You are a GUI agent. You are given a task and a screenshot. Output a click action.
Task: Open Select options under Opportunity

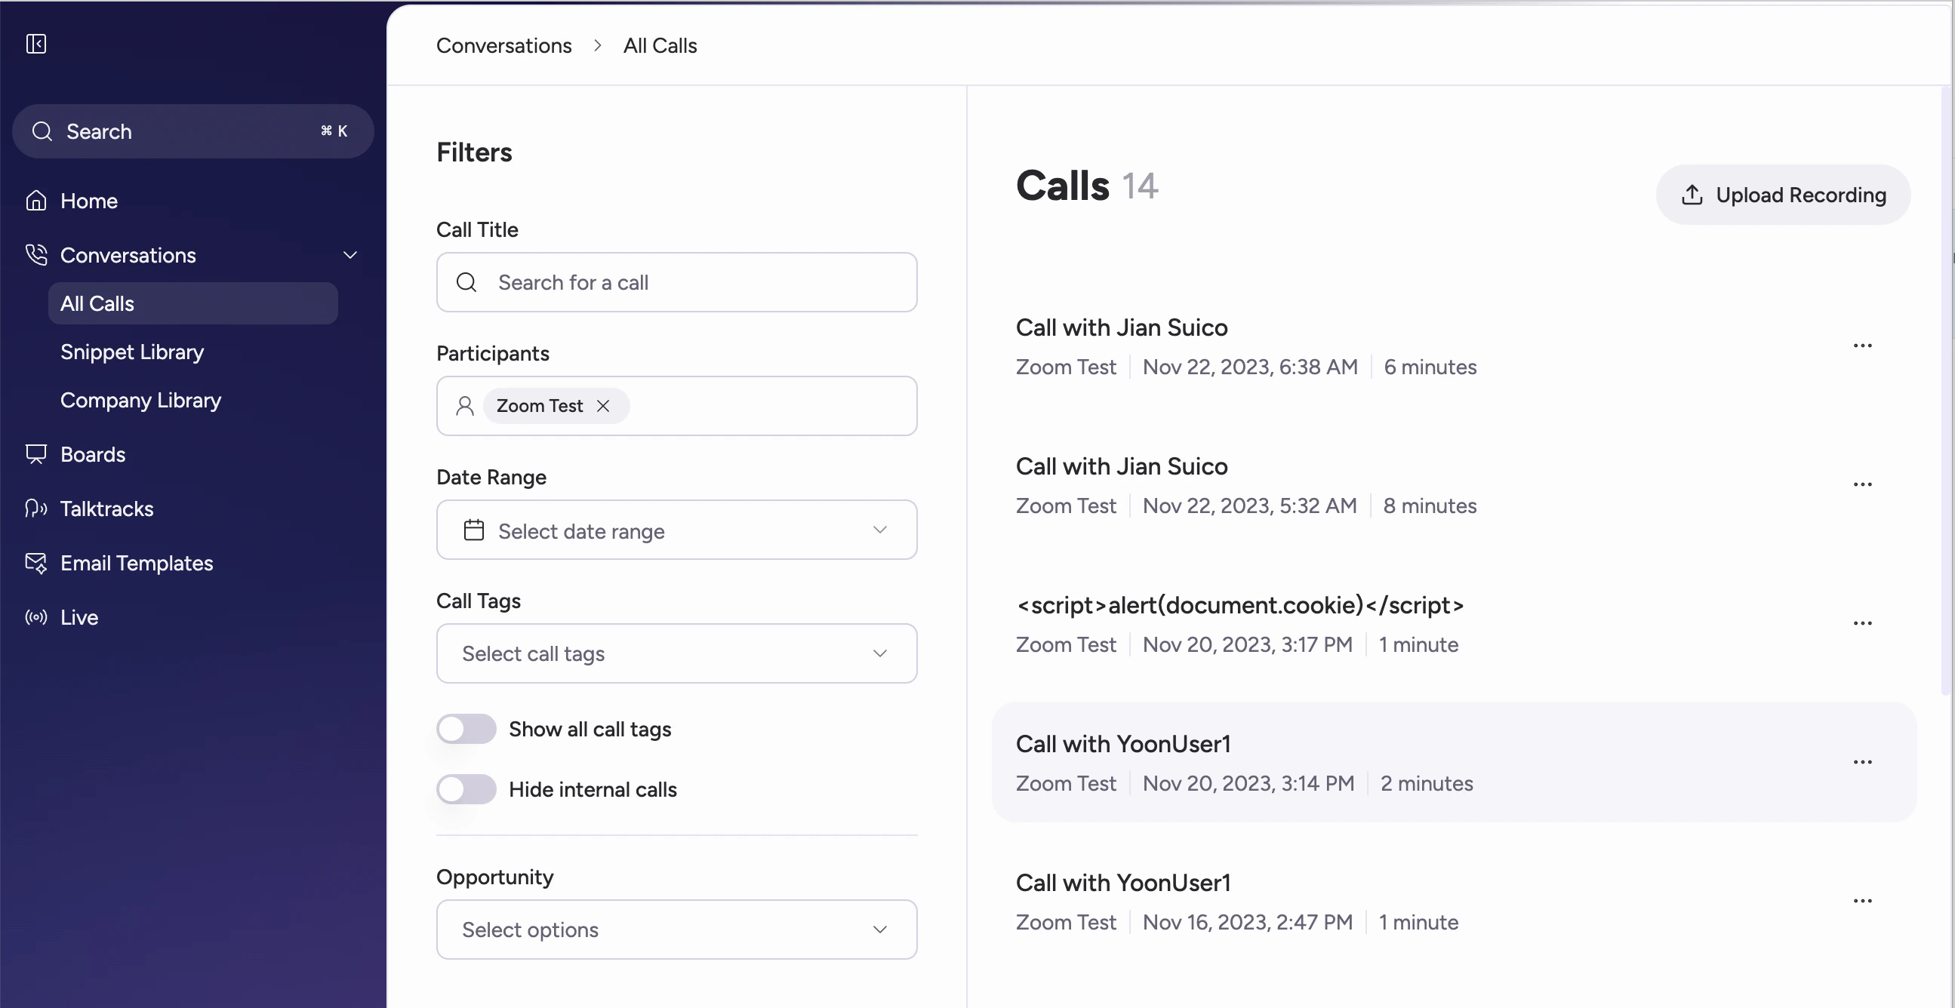pyautogui.click(x=676, y=929)
